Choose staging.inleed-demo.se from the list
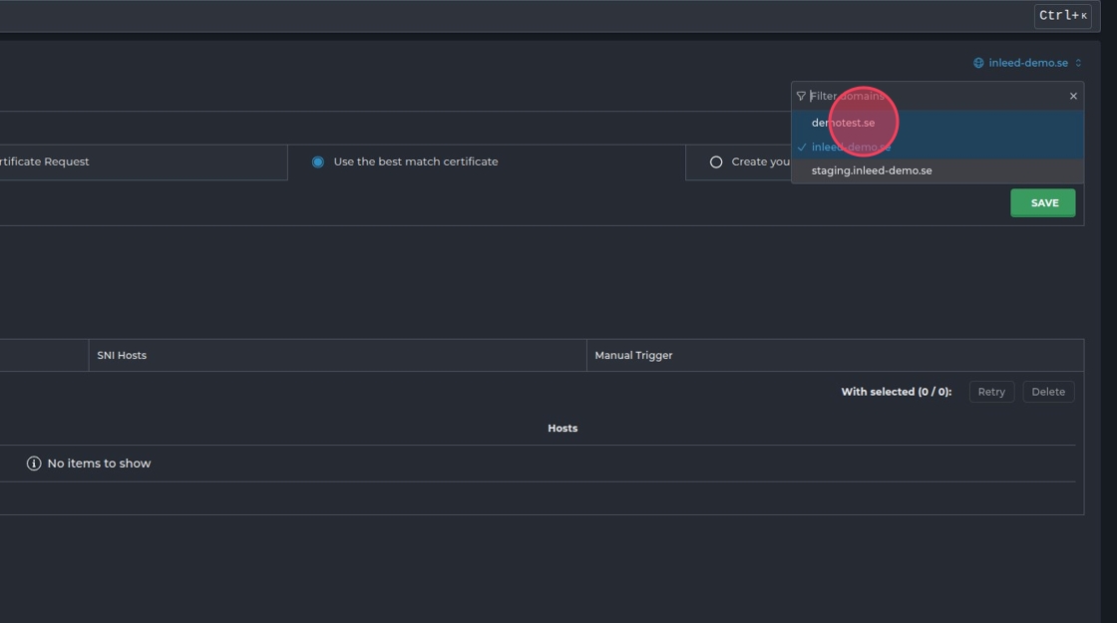This screenshot has height=623, width=1117. click(872, 170)
